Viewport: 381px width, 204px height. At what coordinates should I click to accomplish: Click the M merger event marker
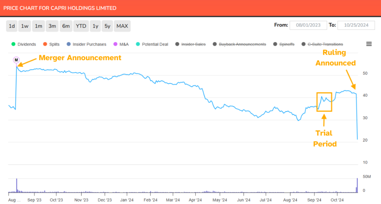click(x=16, y=60)
